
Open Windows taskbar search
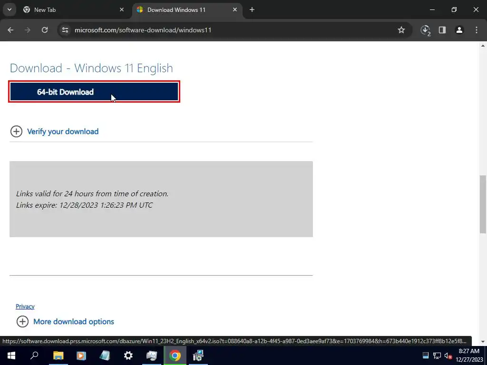click(x=34, y=355)
